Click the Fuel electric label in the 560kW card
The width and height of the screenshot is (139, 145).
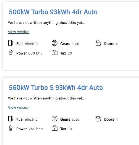(27, 119)
